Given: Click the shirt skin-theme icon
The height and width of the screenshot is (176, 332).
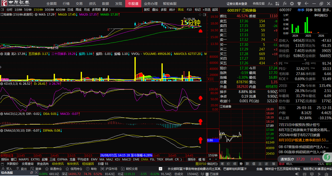Looking at the screenshot, I should (x=299, y=4).
